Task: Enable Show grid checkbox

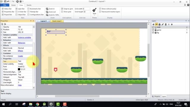Action: pyautogui.click(x=62, y=12)
